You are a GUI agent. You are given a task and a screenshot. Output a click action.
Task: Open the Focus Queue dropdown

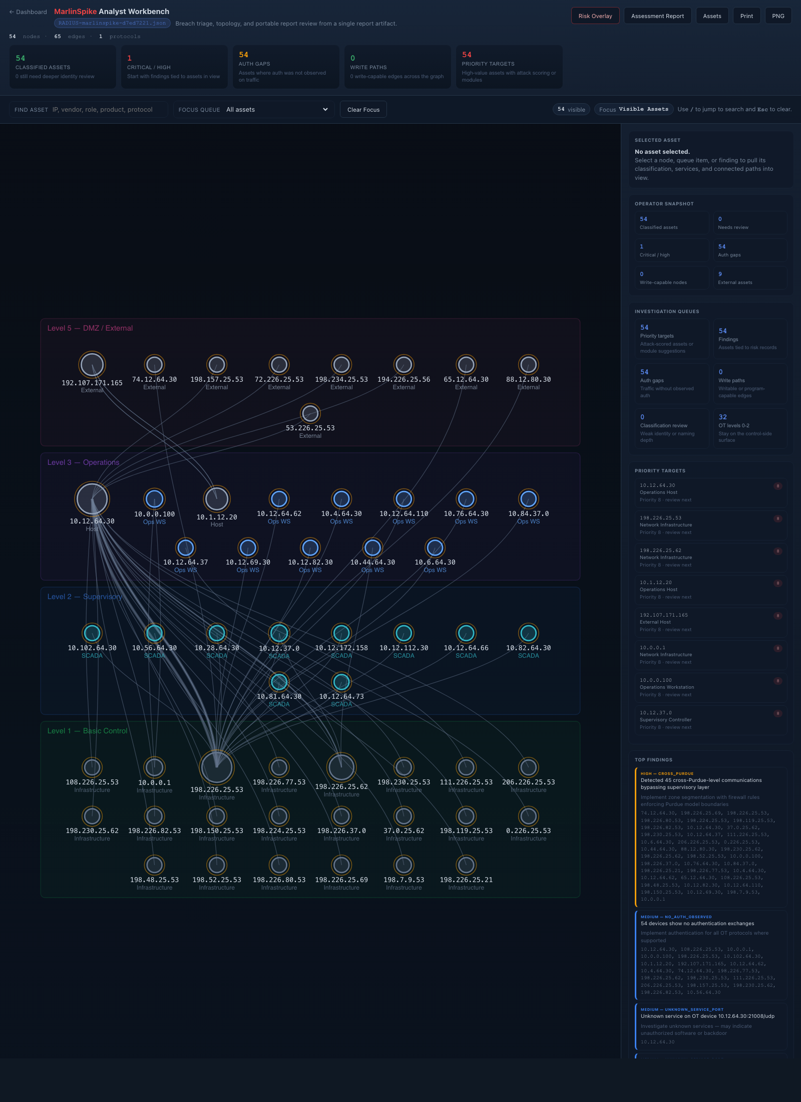tap(278, 109)
